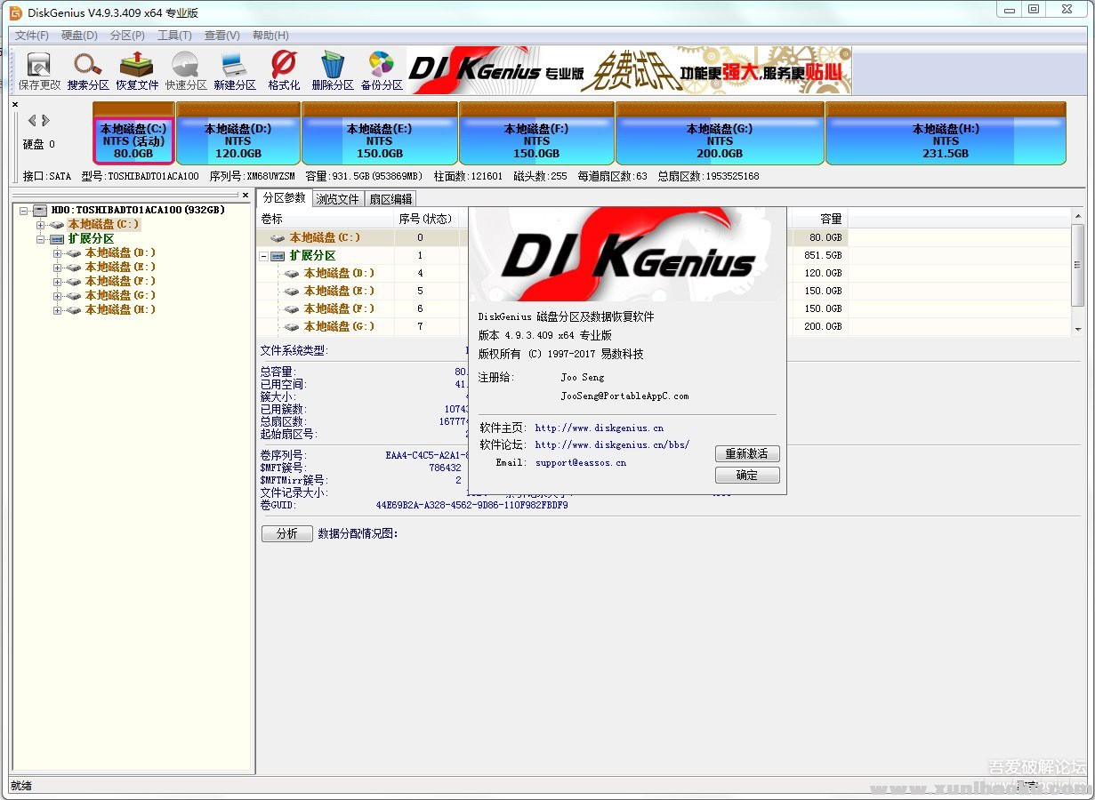
Task: Collapse 扩展分区 row in partition table
Action: point(264,256)
